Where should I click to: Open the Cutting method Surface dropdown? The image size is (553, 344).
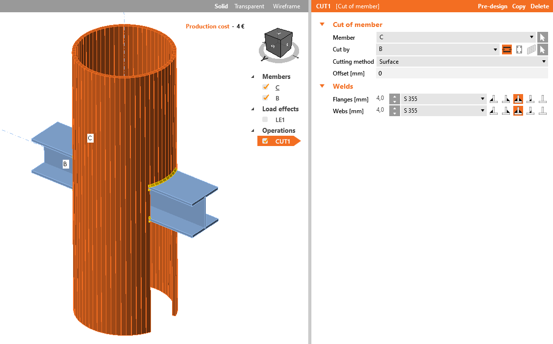coord(461,62)
